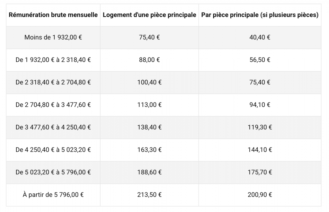Select 'De 4 250,40 € à 5 023,20 €' row
The width and height of the screenshot is (329, 212).
[x=53, y=150]
